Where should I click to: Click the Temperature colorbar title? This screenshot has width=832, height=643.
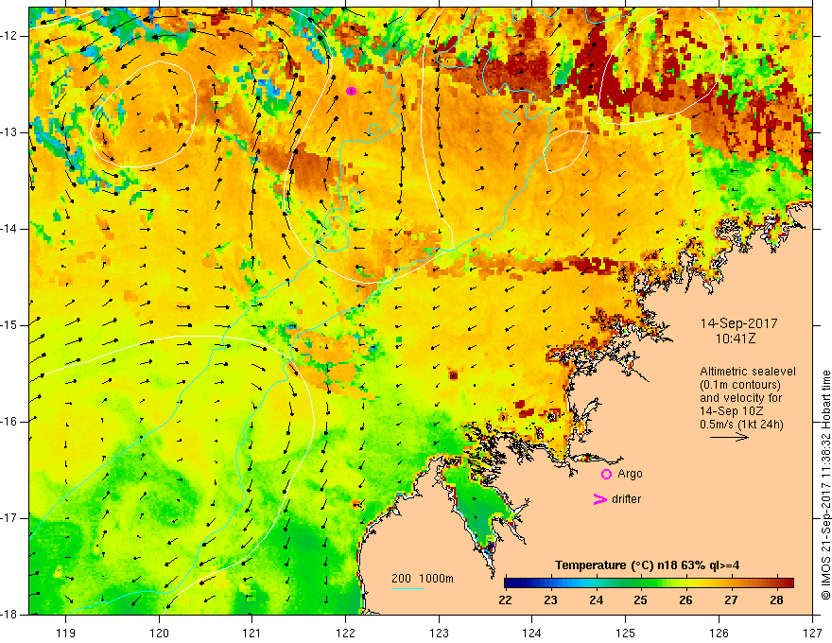click(x=648, y=565)
